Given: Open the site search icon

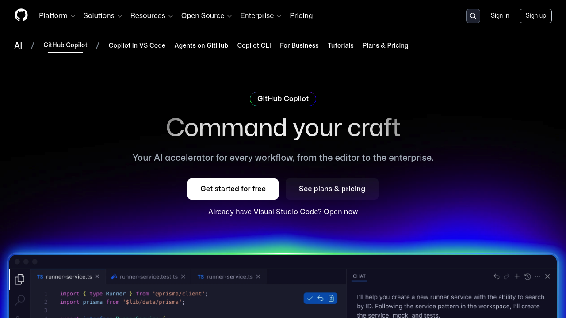Looking at the screenshot, I should (x=473, y=15).
